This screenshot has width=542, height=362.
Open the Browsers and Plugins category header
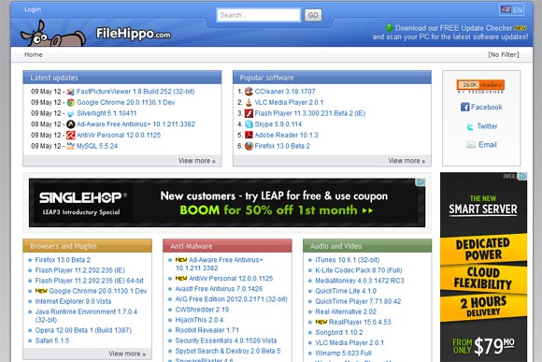pos(87,246)
